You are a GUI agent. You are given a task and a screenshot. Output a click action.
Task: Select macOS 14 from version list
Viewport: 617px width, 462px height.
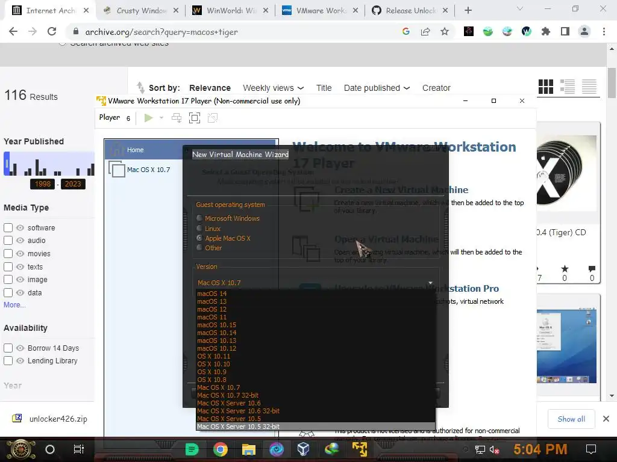(316, 294)
